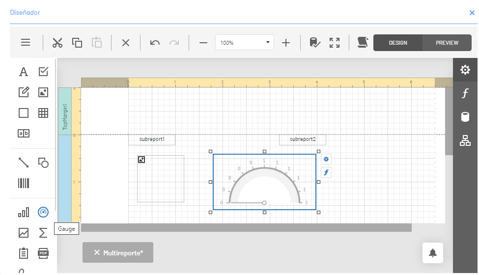This screenshot has height=275, width=479.
Task: Open the Field List database panel
Action: click(465, 117)
